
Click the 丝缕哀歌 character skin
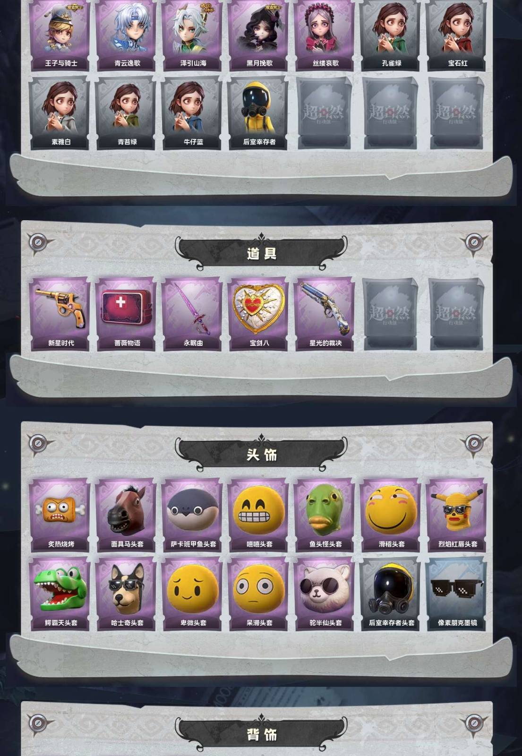(325, 35)
